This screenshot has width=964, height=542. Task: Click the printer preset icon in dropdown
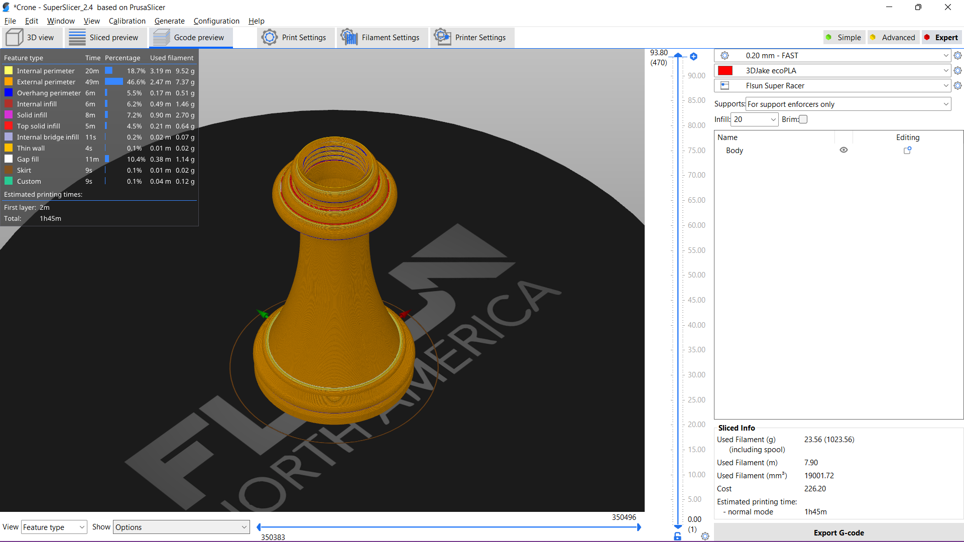coord(725,86)
